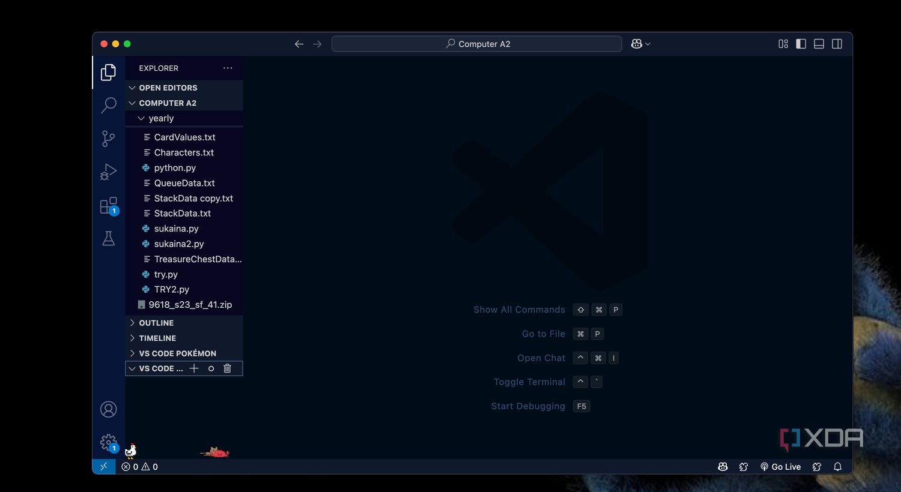Toggle the secondary side bar
Viewport: 901px width, 492px height.
pos(837,44)
